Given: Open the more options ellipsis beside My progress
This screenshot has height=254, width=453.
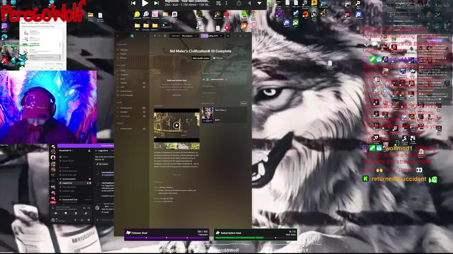Looking at the screenshot, I should pos(196,36).
